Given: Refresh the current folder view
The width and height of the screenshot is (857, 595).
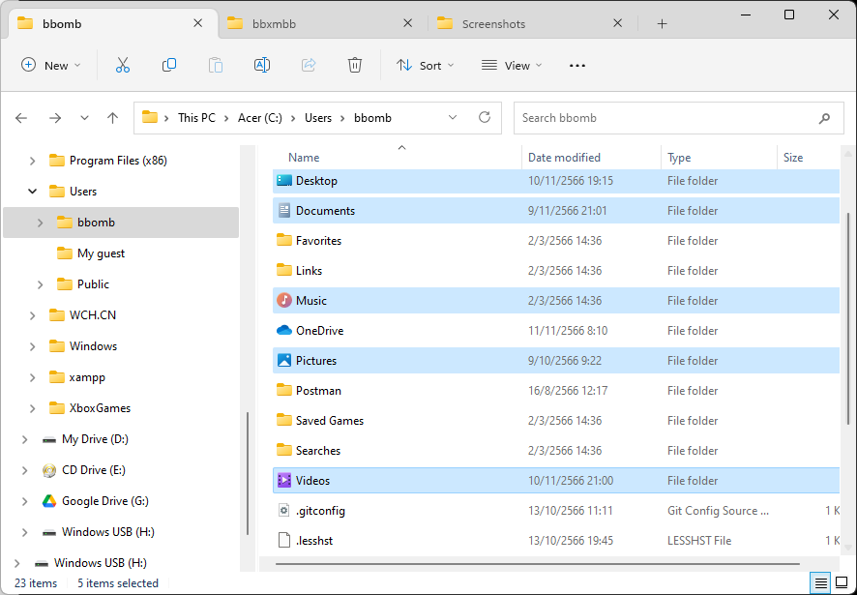Looking at the screenshot, I should click(x=485, y=118).
